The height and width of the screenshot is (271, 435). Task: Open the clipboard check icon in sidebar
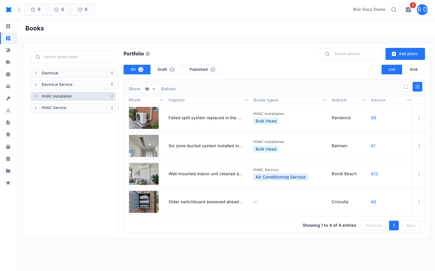8,159
